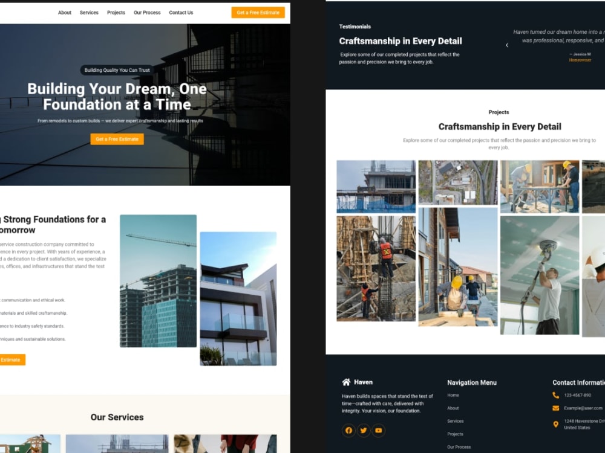
Task: Click the phone icon beside 123-4567-890
Action: (x=555, y=395)
